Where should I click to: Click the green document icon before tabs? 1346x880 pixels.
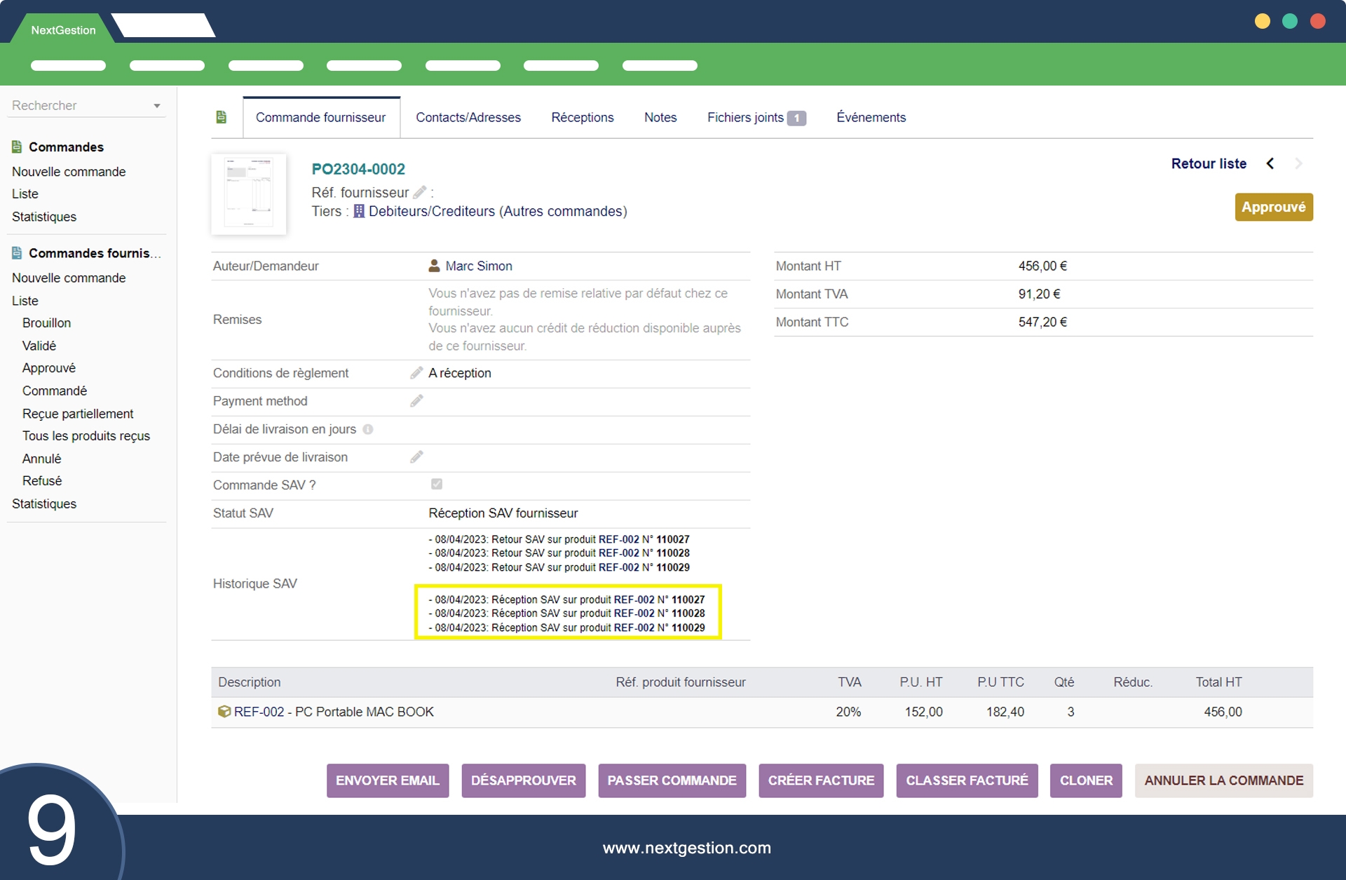point(222,117)
